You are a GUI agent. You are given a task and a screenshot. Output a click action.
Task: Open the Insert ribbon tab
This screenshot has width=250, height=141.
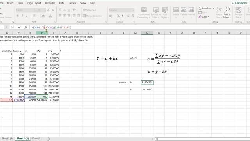click(10, 3)
